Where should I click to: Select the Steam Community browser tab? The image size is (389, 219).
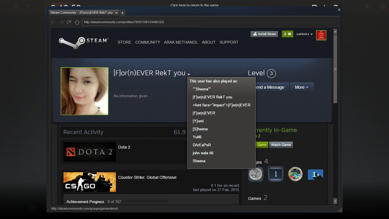click(x=84, y=13)
